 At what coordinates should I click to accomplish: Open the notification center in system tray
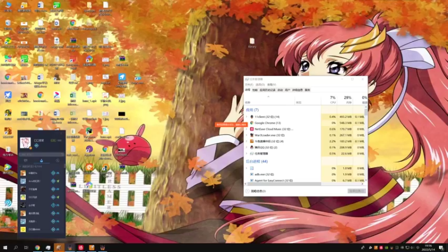(441, 248)
